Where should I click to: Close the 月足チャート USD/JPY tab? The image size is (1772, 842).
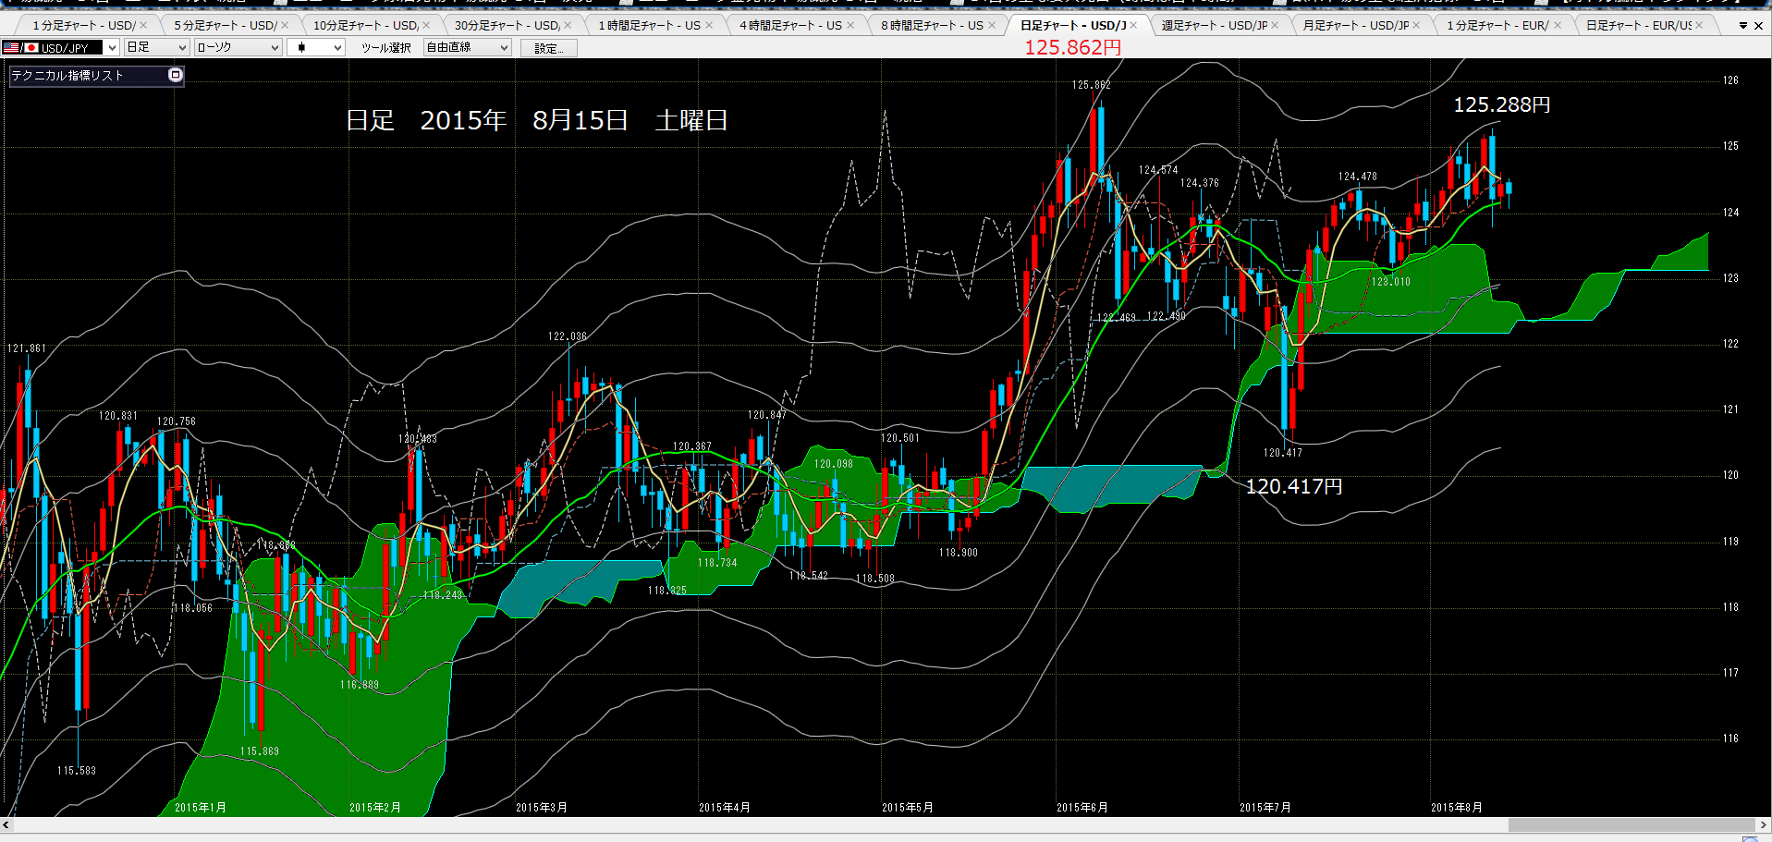(1416, 25)
